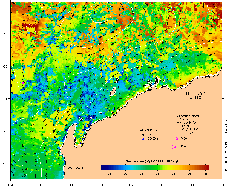The height and width of the screenshot is (186, 230).
Task: Click the 0.5m/s velocity reference arrow
Action: 187,133
